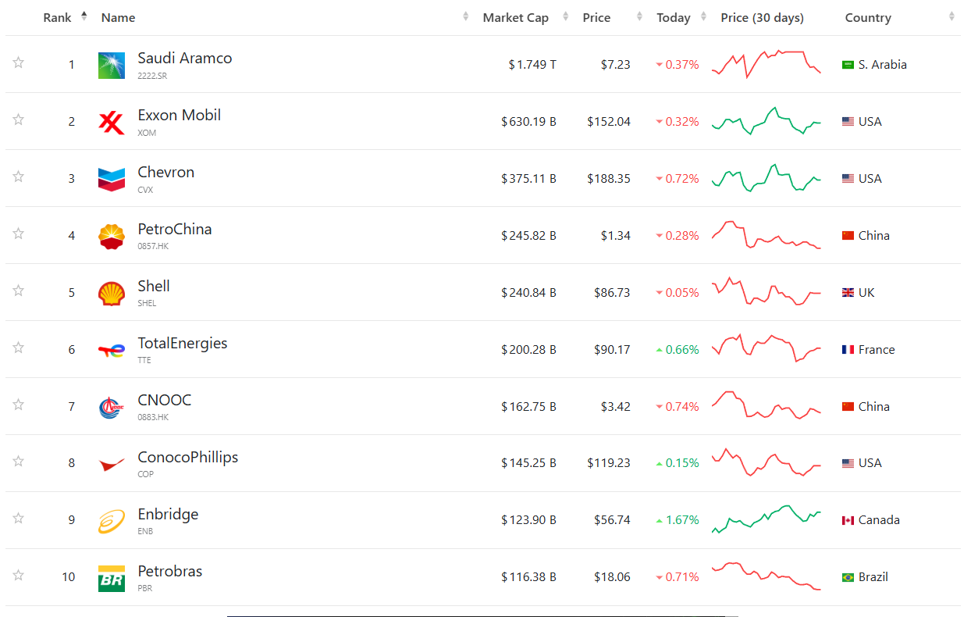Click the Saudi Aramco company logo
Viewport: 971px width, 617px height.
point(112,66)
